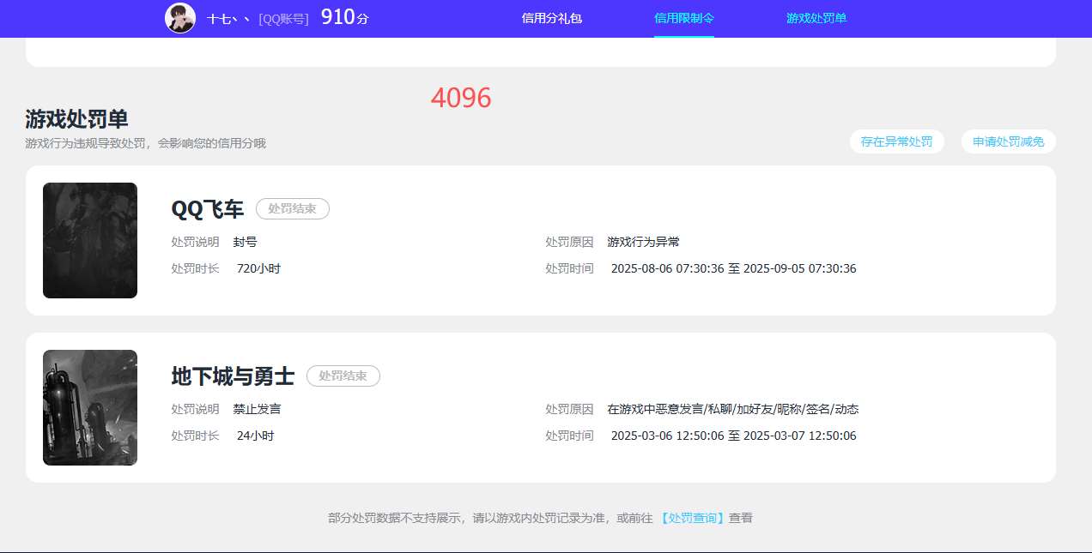
Task: Switch to the 信用分礼包 tab
Action: click(550, 18)
